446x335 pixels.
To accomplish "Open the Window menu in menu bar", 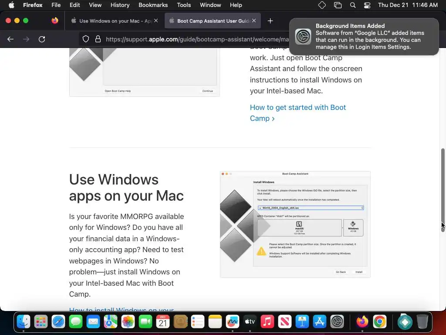I will tap(210, 5).
